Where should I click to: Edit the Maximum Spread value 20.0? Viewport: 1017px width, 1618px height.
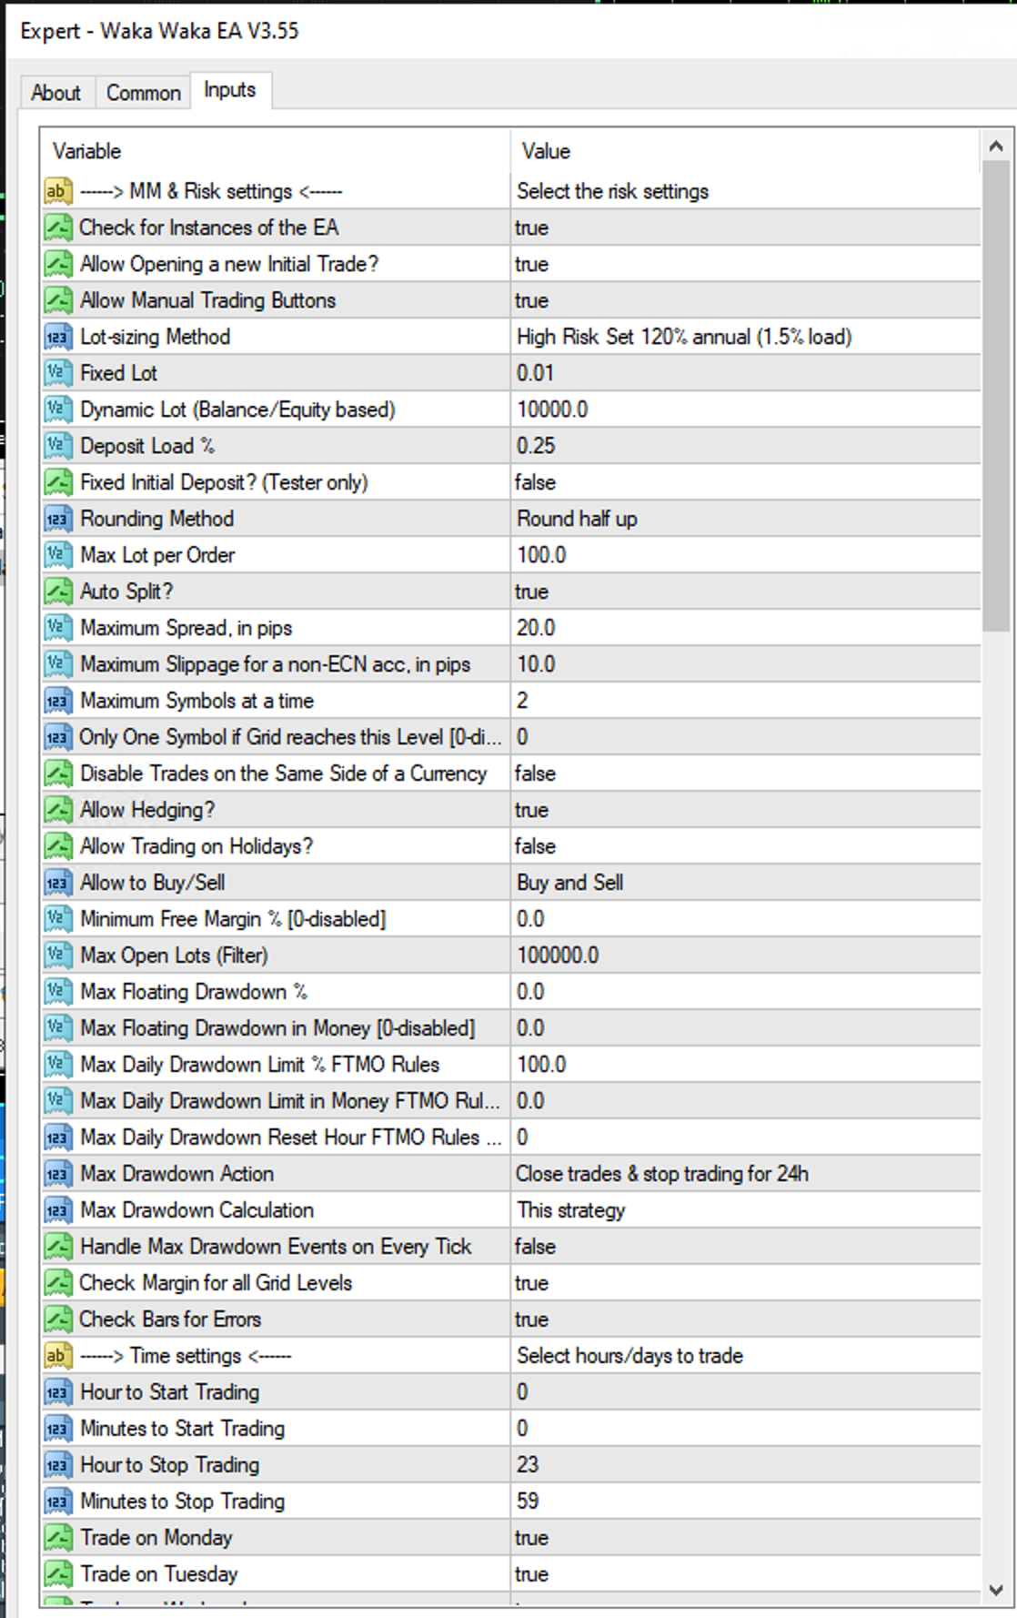click(x=746, y=628)
